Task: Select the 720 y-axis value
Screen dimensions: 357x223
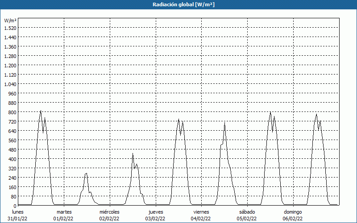Action: tap(12, 121)
